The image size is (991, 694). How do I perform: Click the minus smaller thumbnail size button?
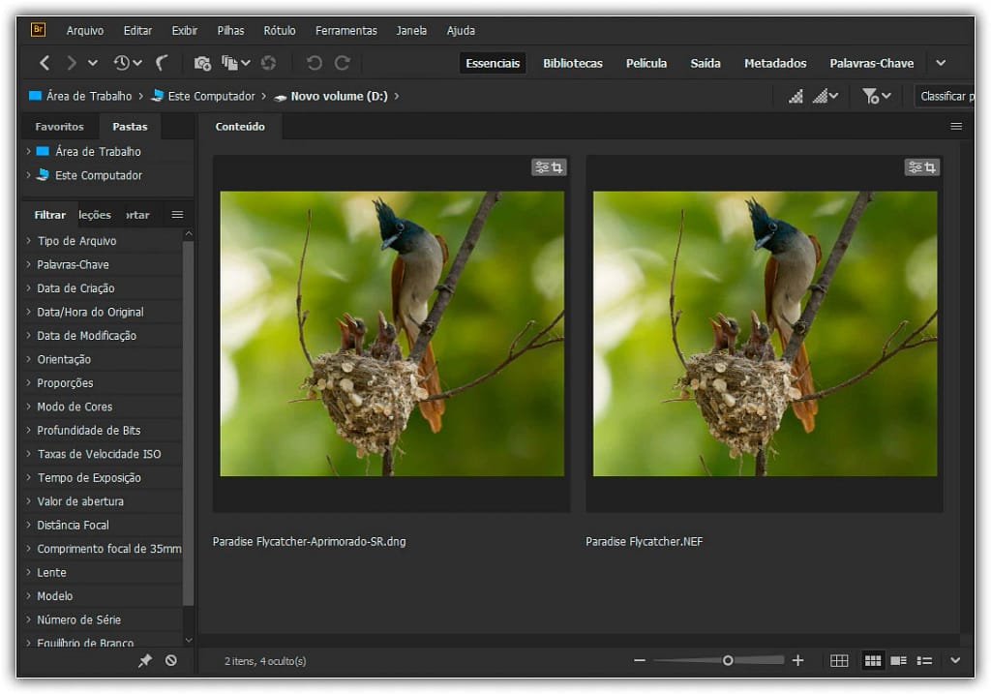[640, 660]
